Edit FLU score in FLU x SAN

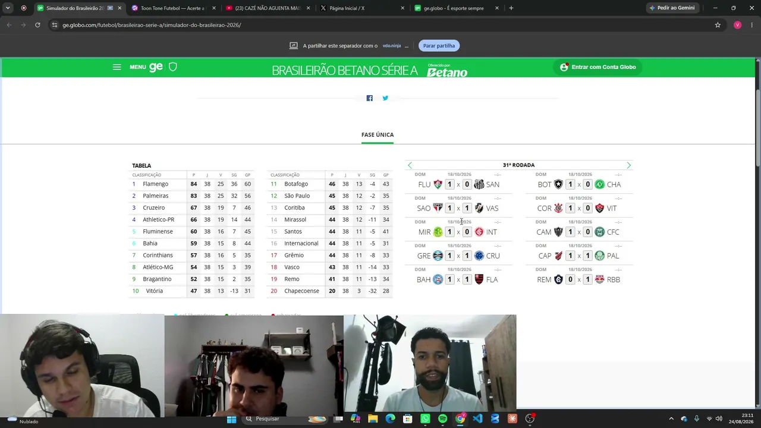coord(449,184)
